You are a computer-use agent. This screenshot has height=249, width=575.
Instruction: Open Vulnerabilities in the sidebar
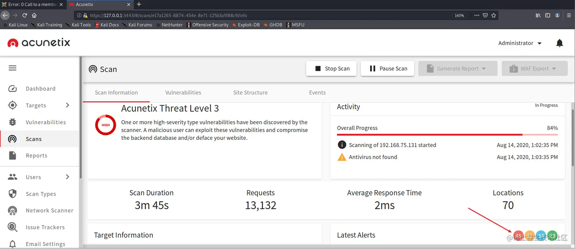click(x=46, y=122)
